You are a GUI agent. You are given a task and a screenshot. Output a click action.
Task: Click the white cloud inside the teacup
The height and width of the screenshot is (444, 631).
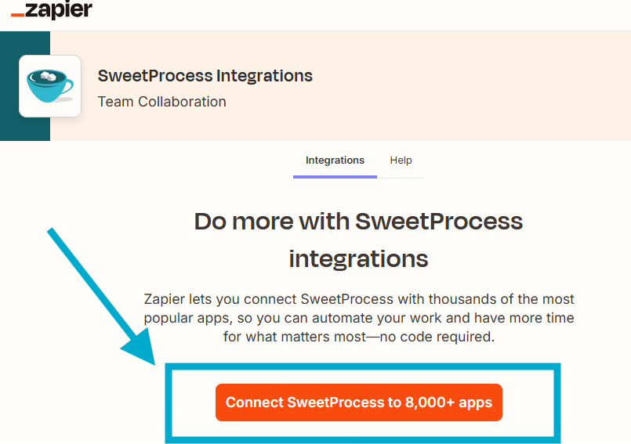click(x=47, y=77)
